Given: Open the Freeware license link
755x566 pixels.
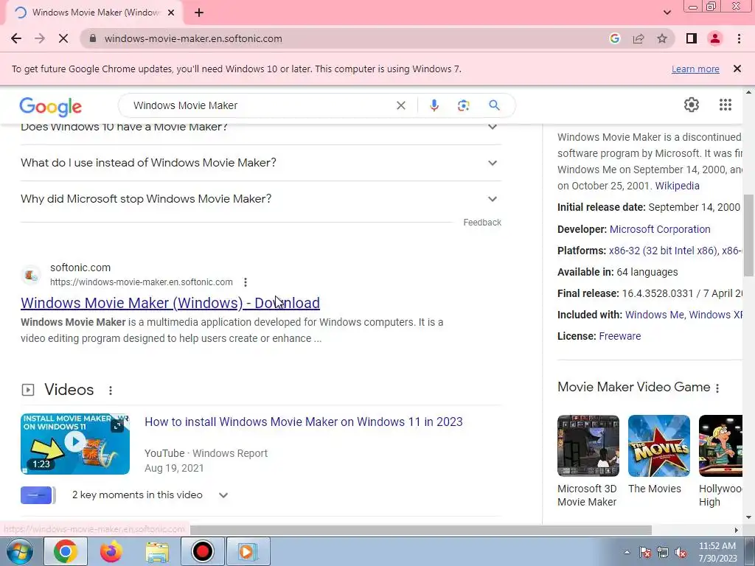Looking at the screenshot, I should [619, 336].
